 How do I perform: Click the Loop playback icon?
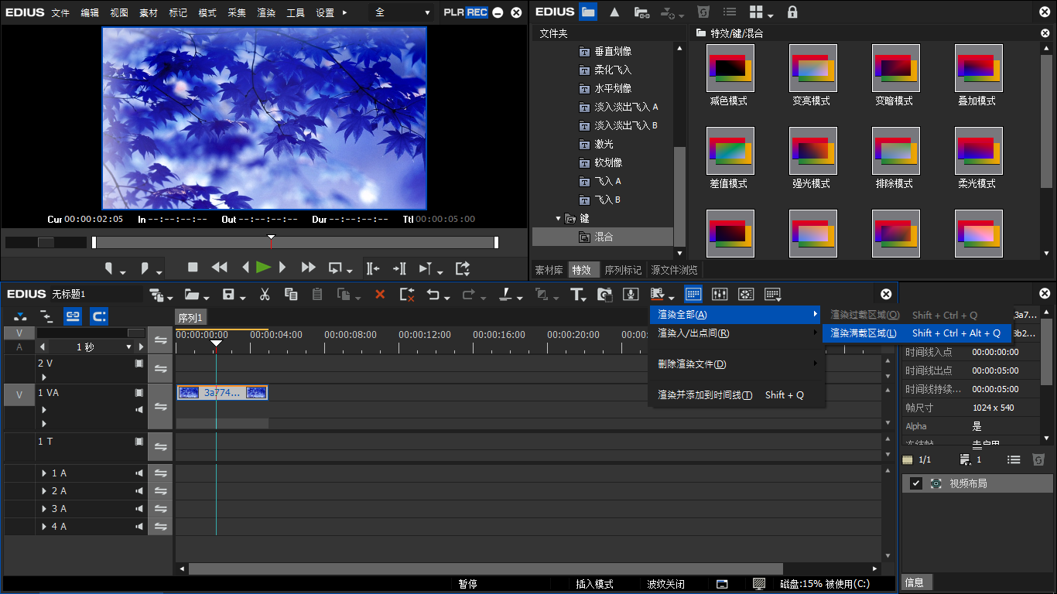tap(335, 268)
